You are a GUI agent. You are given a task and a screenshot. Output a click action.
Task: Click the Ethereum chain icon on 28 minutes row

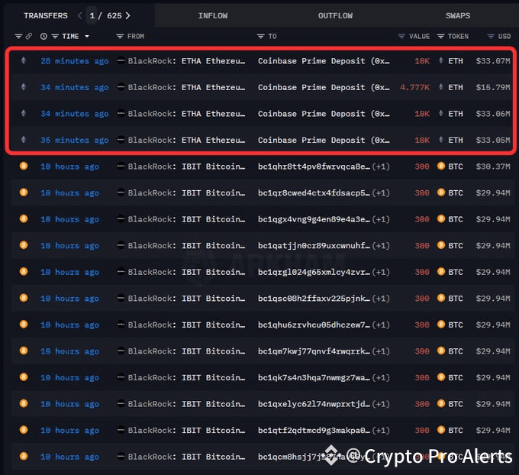(24, 60)
